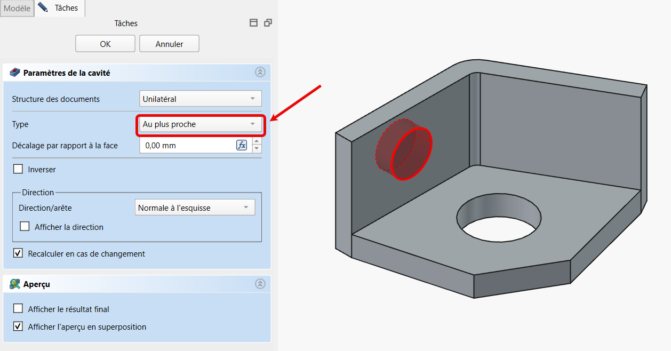Toggle Afficher la direction checkbox
671x351 pixels.
pyautogui.click(x=25, y=226)
